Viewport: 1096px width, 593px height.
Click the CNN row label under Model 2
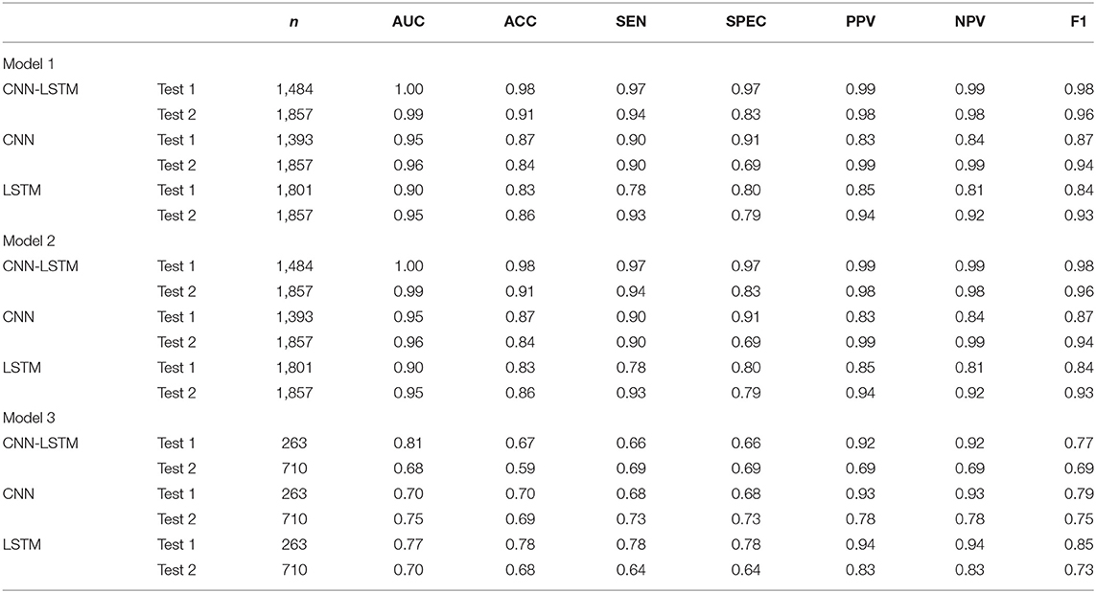pos(19,316)
